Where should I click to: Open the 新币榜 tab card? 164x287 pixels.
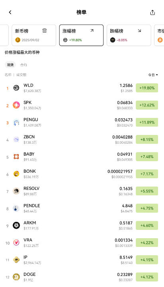click(34, 35)
